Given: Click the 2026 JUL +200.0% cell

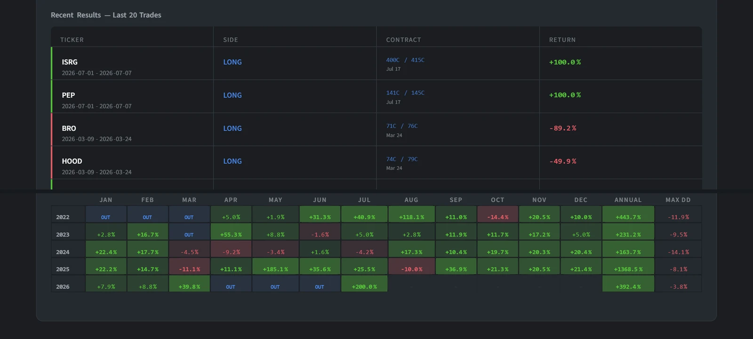Looking at the screenshot, I should point(364,284).
